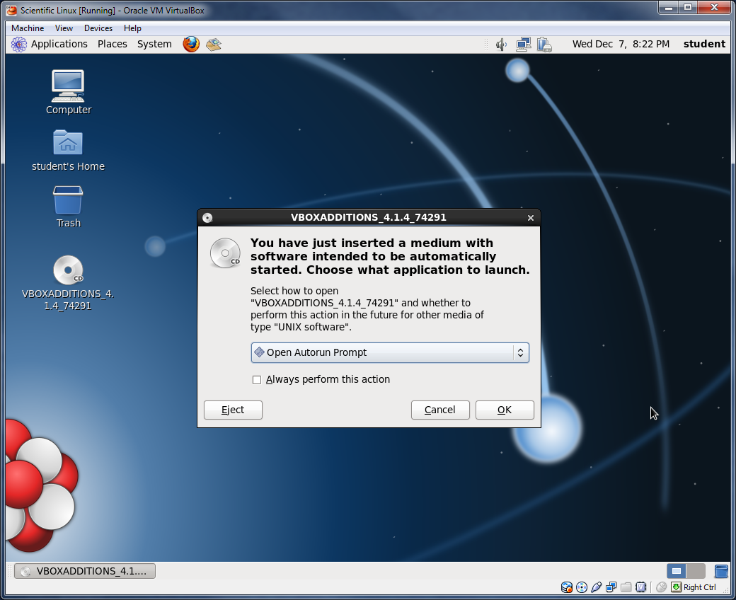Image resolution: width=736 pixels, height=600 pixels.
Task: Click the battery power manager icon
Action: [x=544, y=45]
